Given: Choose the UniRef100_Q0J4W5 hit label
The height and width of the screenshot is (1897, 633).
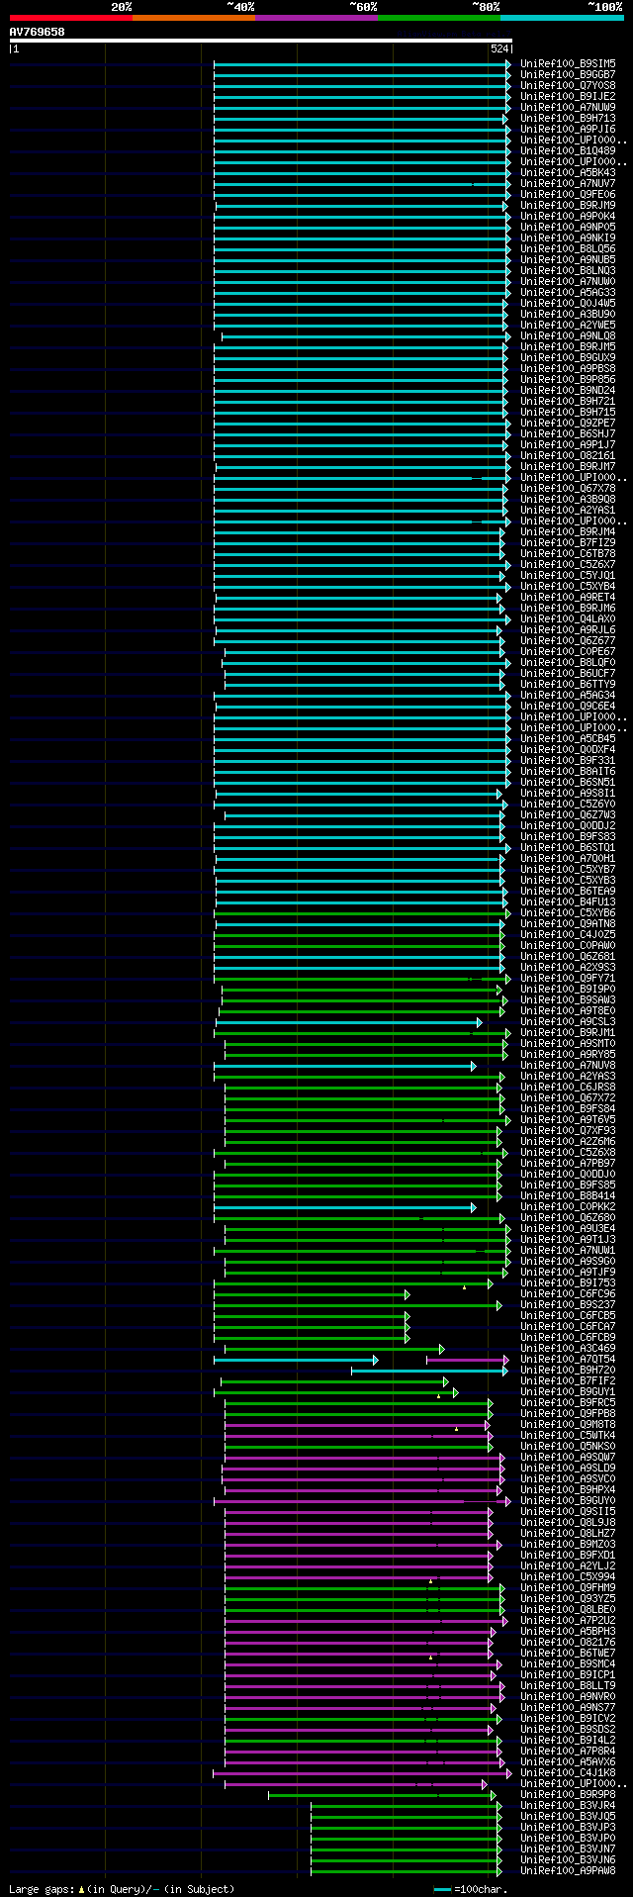Looking at the screenshot, I should click(x=568, y=303).
